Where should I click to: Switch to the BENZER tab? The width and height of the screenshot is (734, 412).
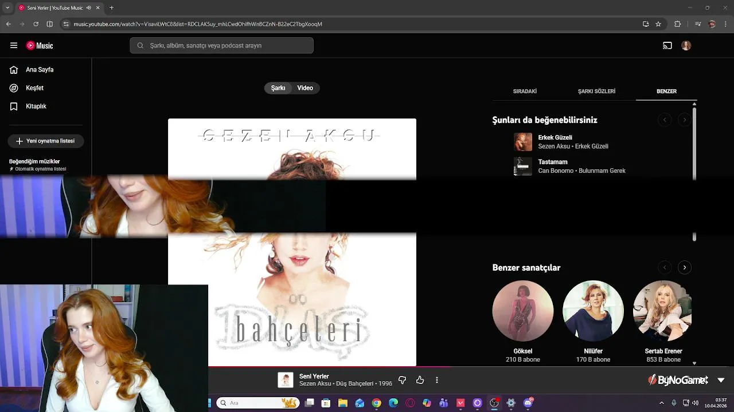[x=666, y=92]
